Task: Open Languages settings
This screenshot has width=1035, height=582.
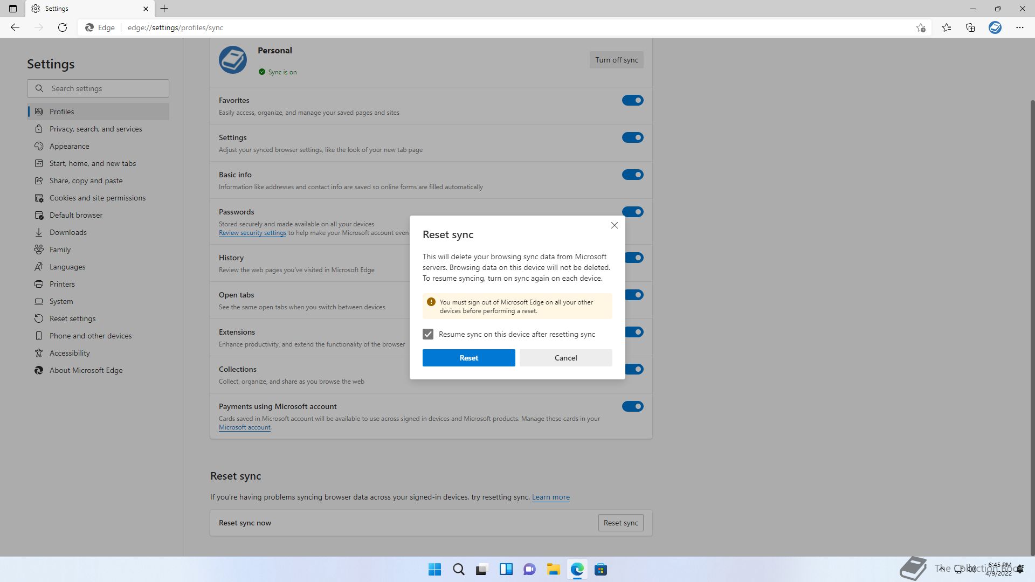Action: 98,267
